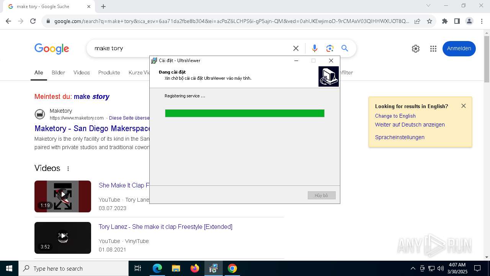The height and width of the screenshot is (276, 490).
Task: Show hidden system tray icons
Action: click(413, 268)
